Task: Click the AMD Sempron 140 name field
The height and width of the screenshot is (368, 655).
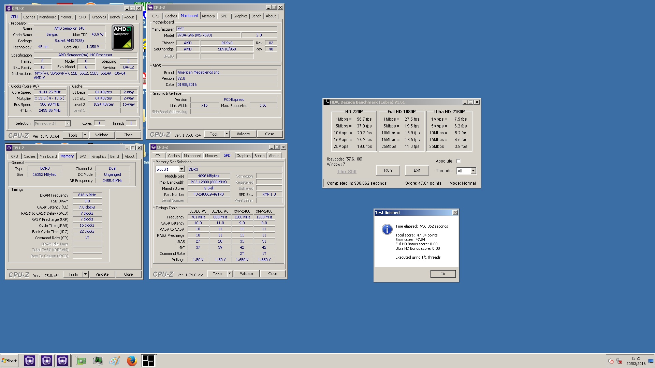Action: point(70,28)
